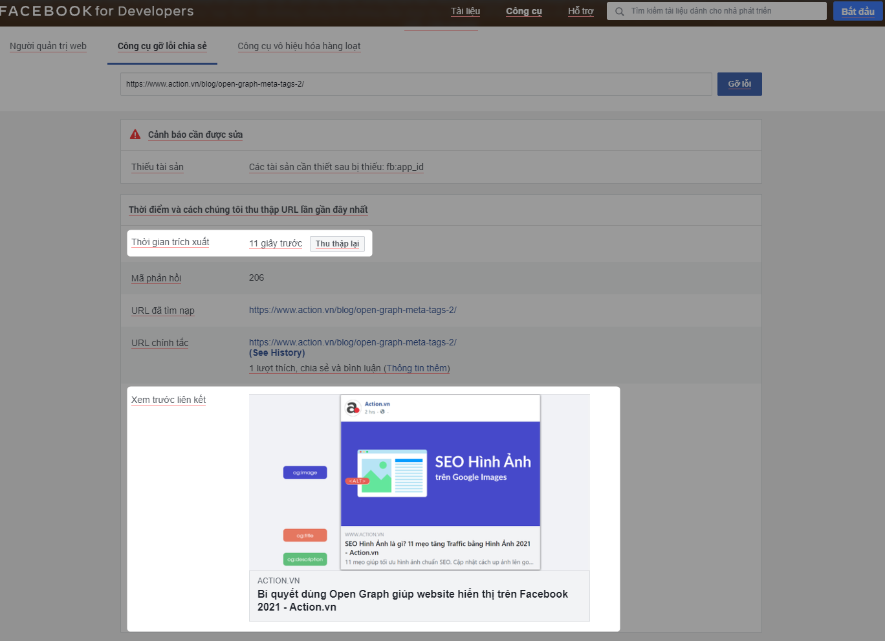This screenshot has width=885, height=641.
Task: Click the Cảnh báo cần được sửa heading
Action: pos(195,135)
